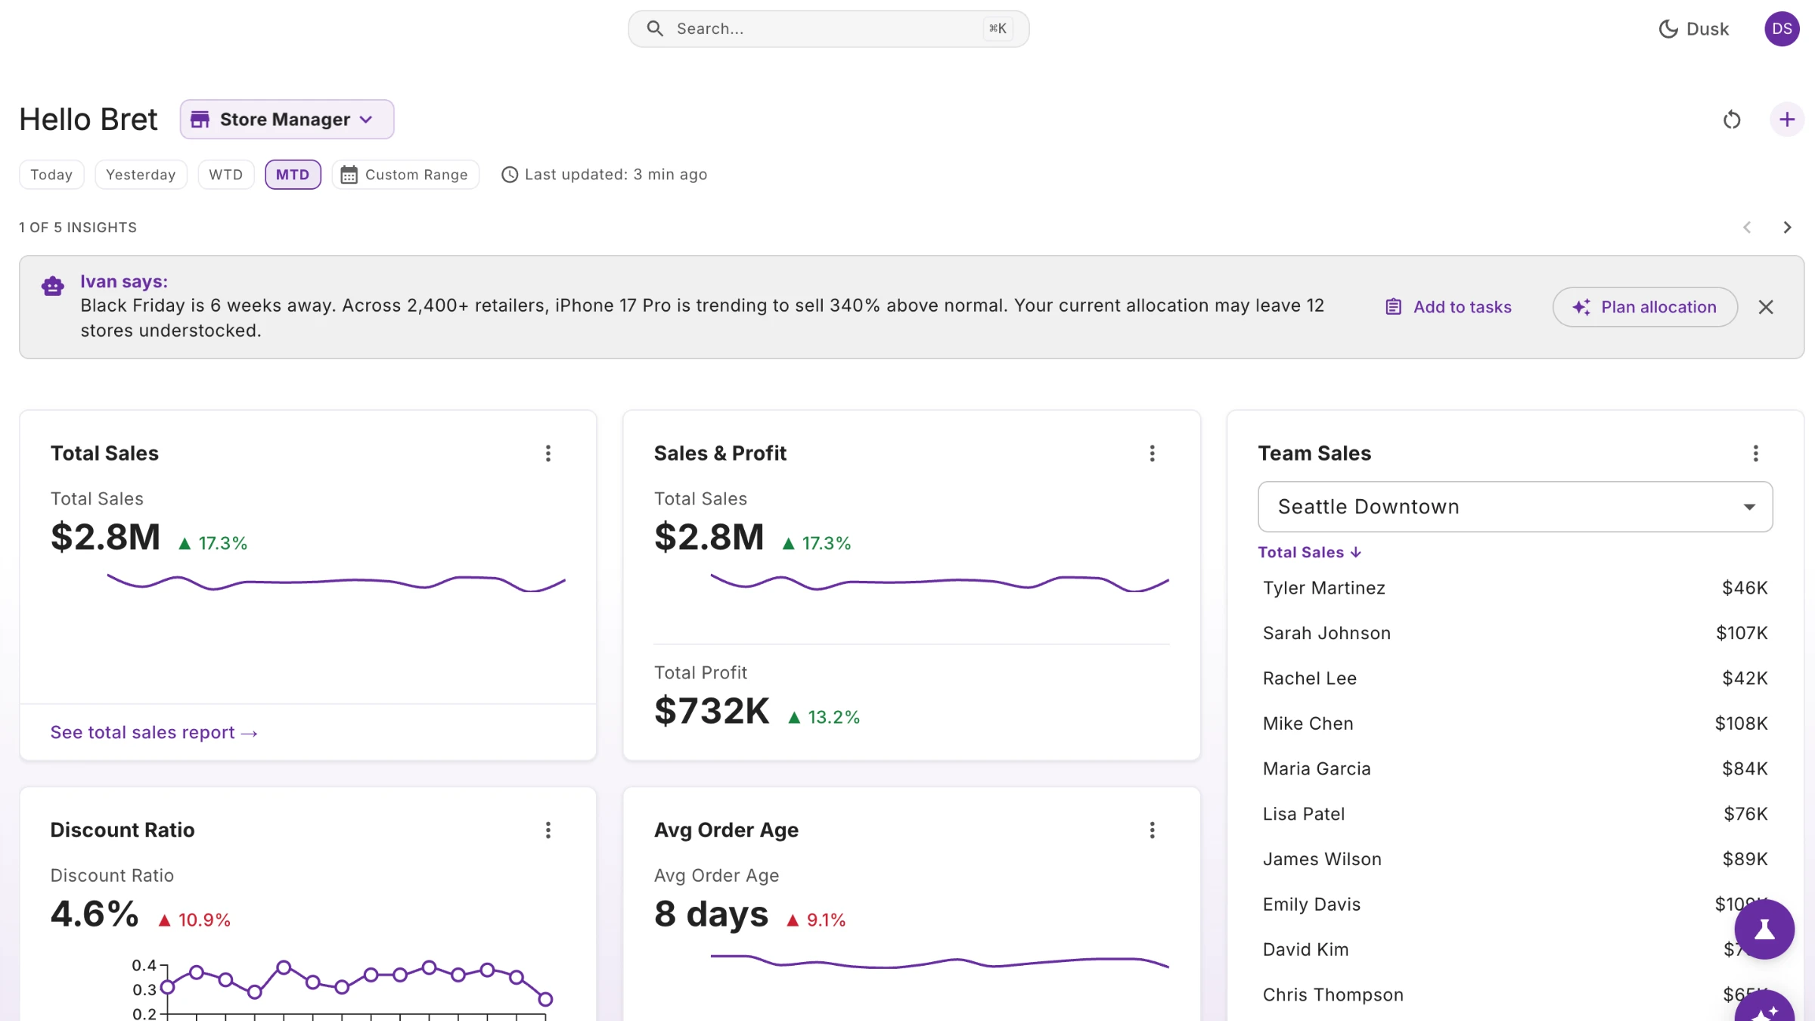The width and height of the screenshot is (1815, 1021).
Task: Sort by the Total Sales column header
Action: (x=1310, y=553)
